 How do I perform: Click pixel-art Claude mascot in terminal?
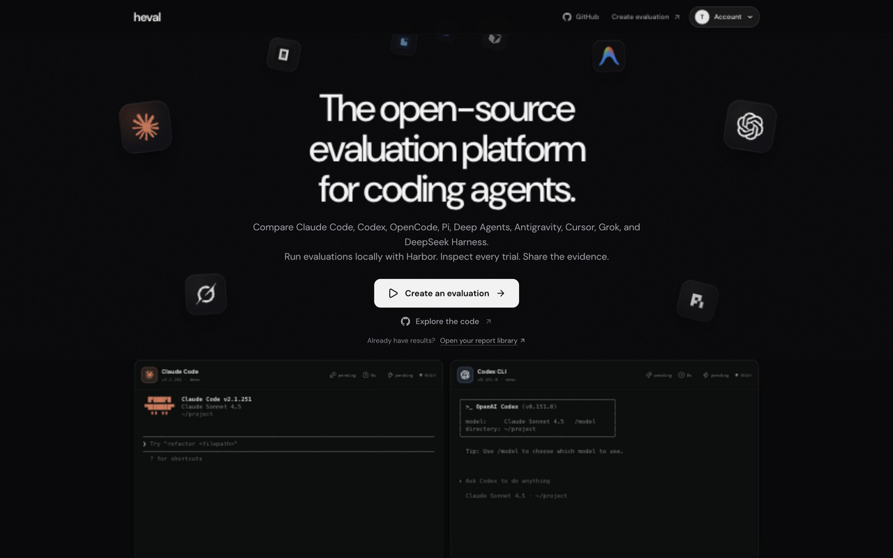tap(160, 405)
